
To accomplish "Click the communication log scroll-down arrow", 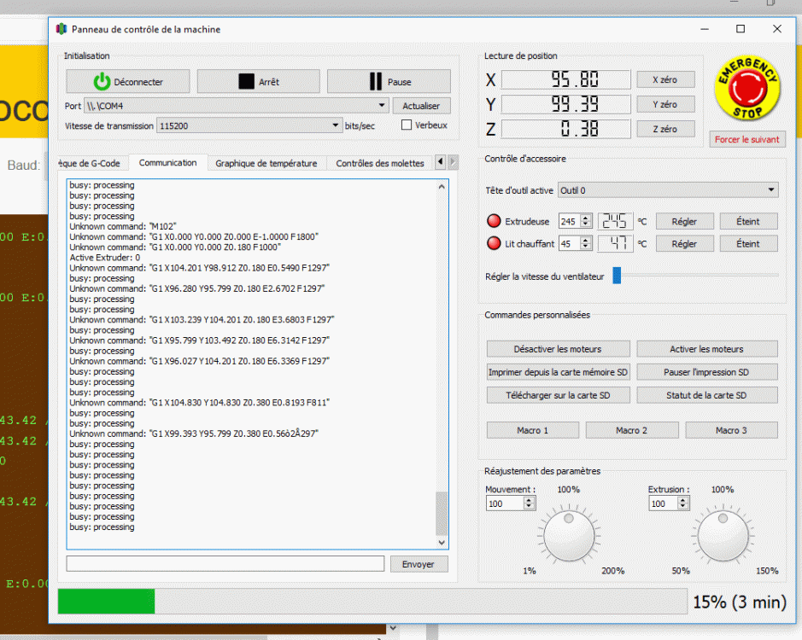I will click(x=442, y=543).
